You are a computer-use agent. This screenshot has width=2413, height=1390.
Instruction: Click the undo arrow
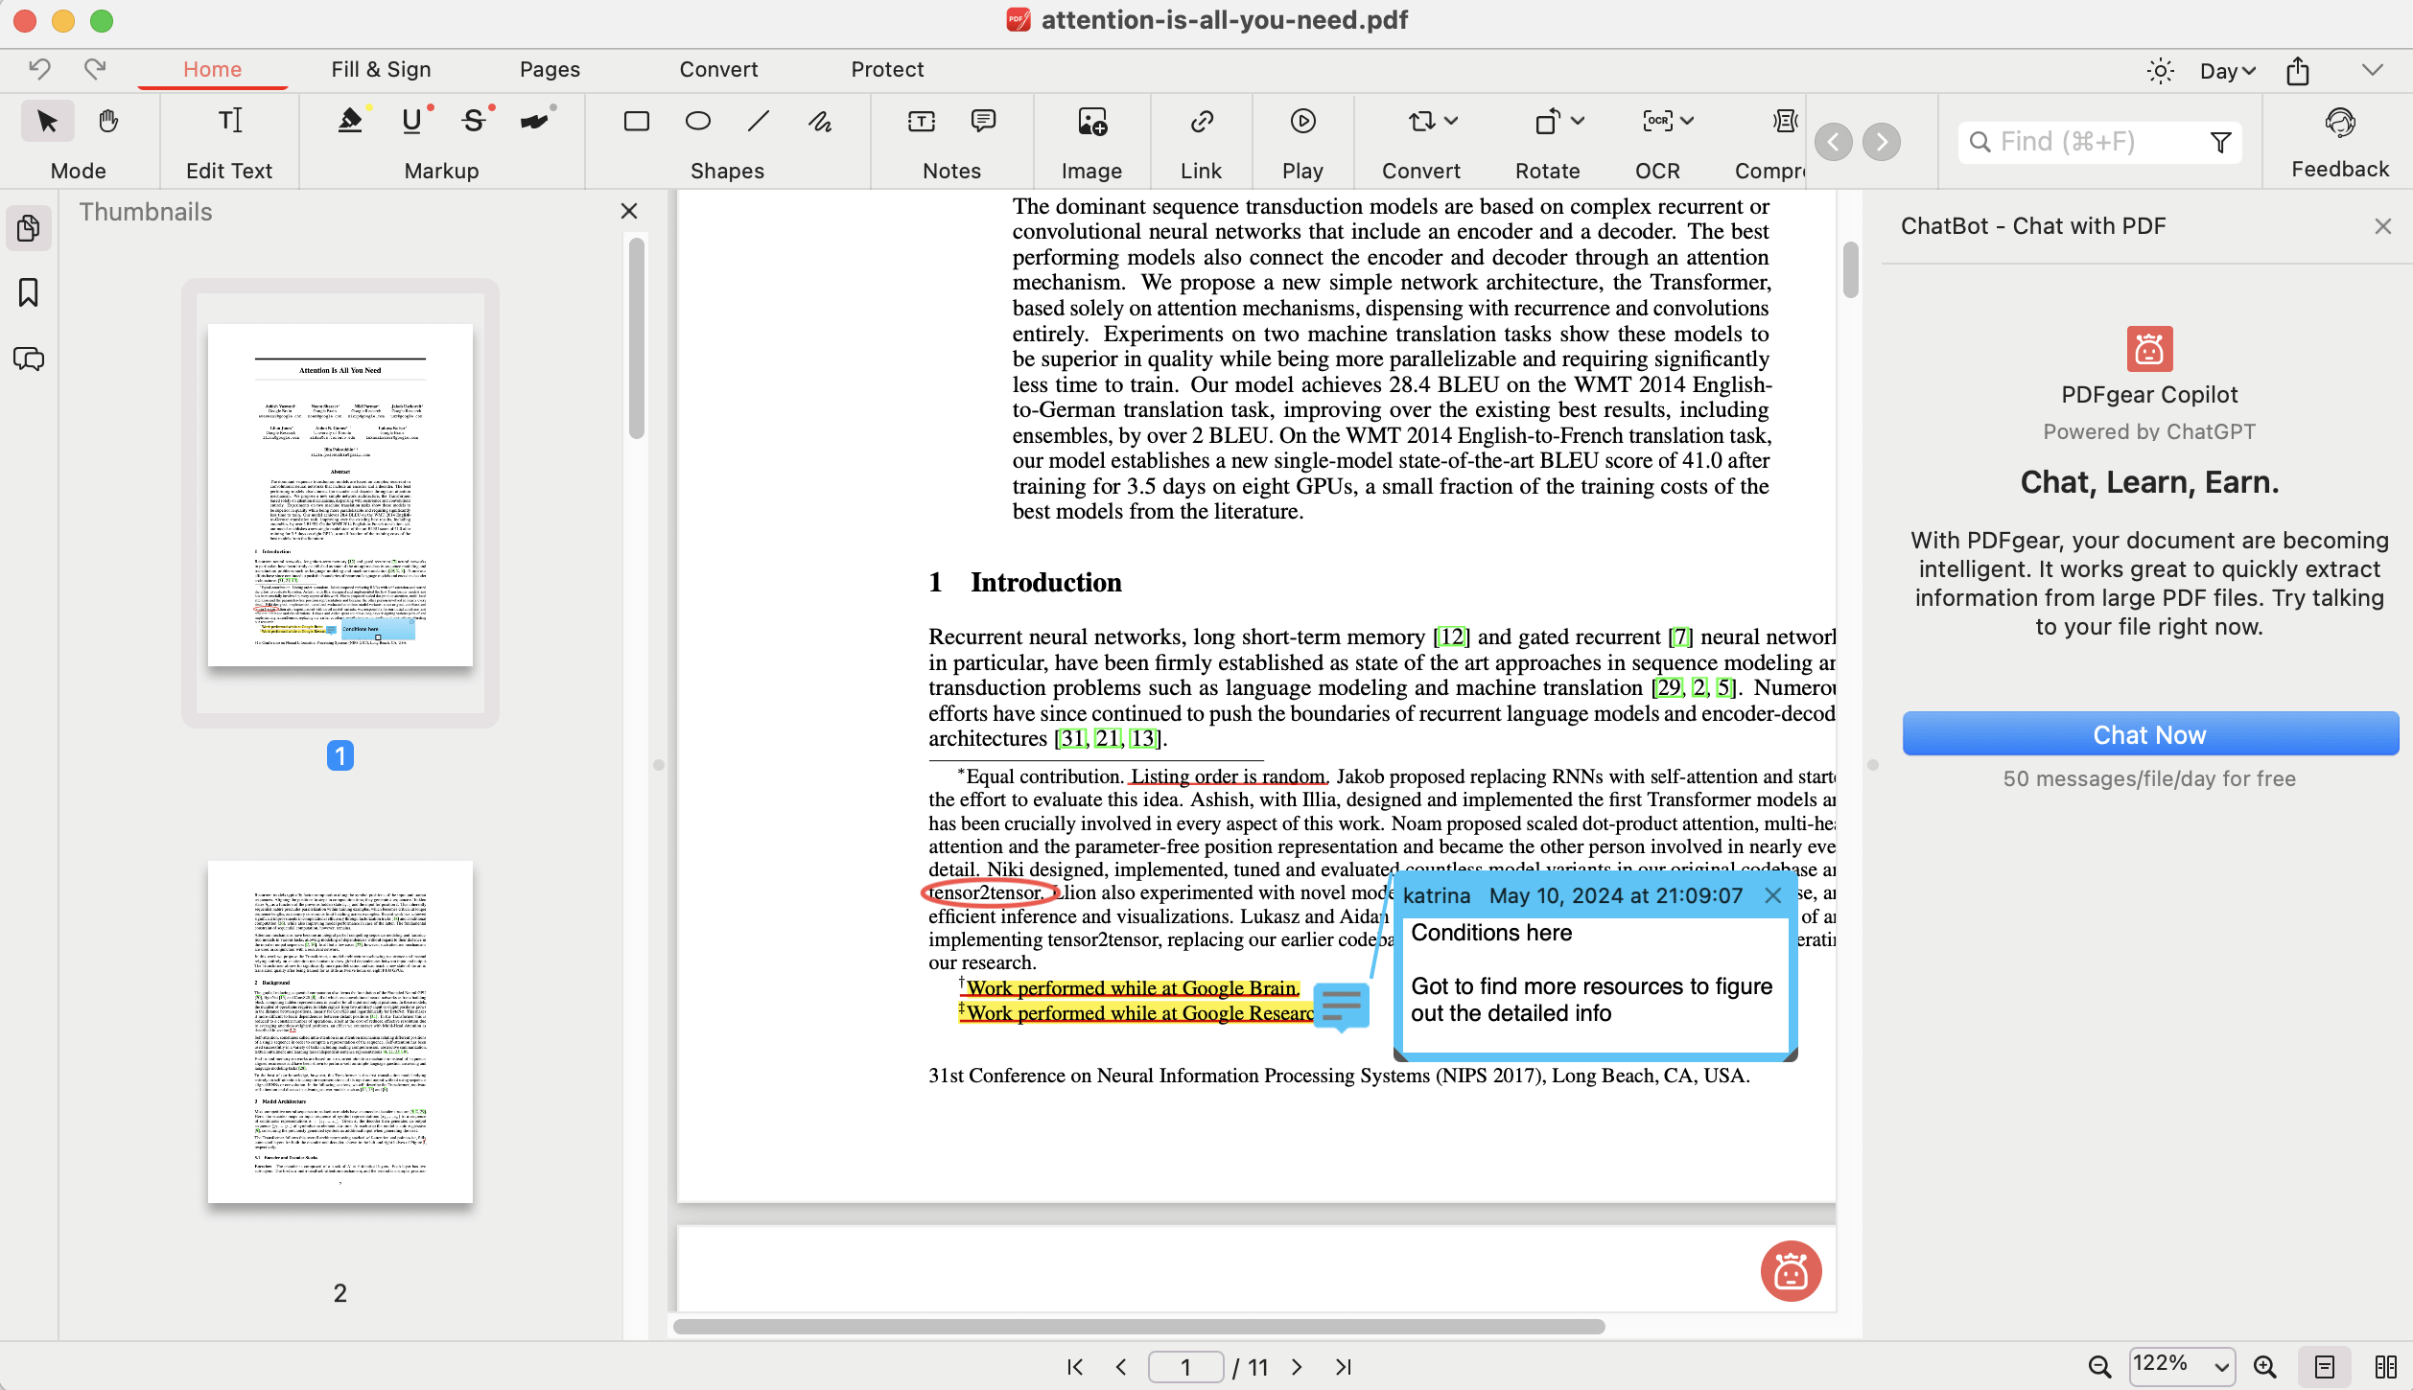[39, 69]
